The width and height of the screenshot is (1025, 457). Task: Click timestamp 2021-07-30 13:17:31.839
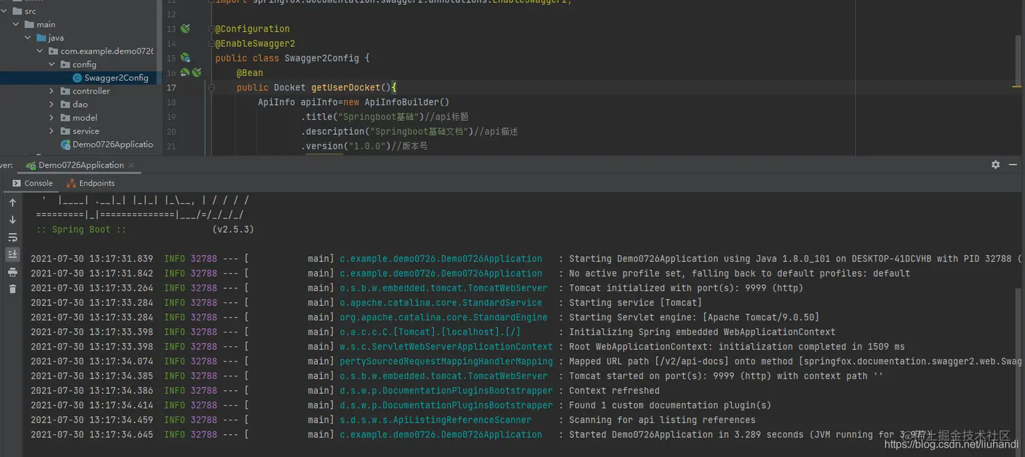pos(92,258)
